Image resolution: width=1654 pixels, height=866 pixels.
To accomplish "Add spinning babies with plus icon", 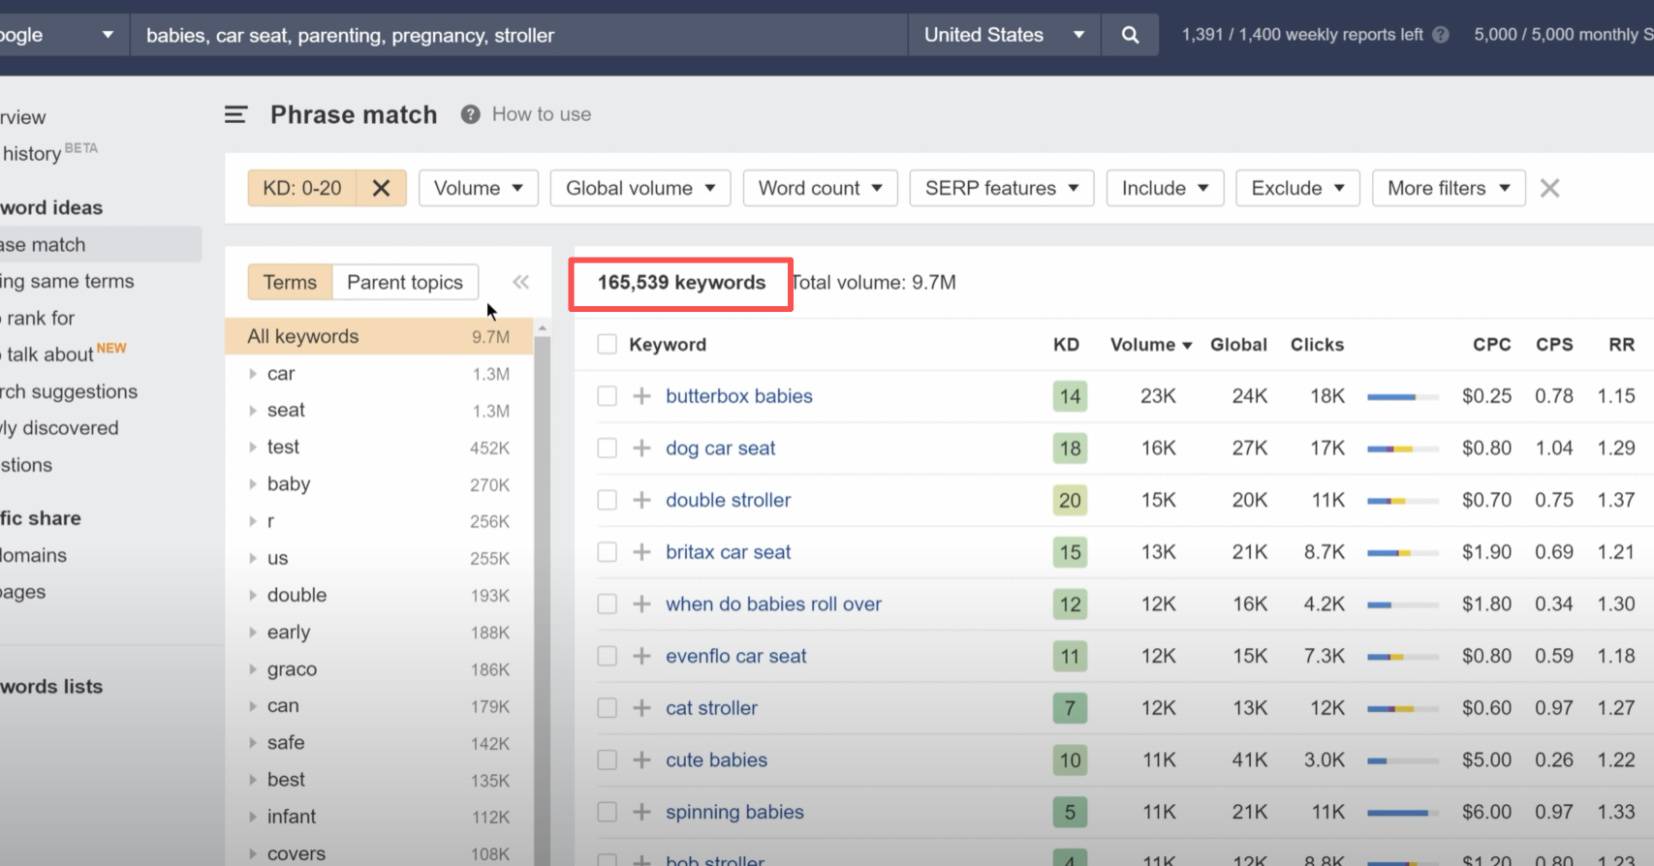I will point(641,812).
